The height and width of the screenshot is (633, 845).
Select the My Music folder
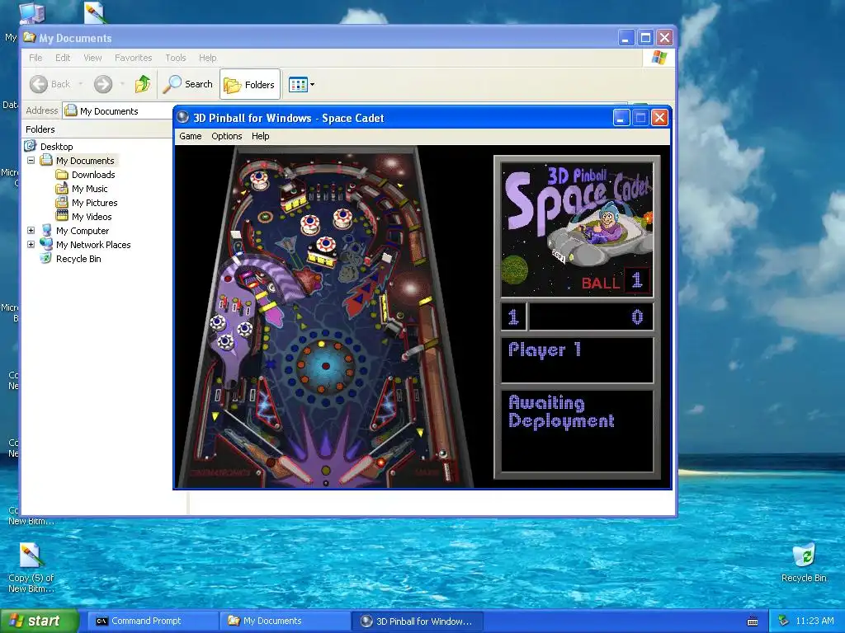89,189
